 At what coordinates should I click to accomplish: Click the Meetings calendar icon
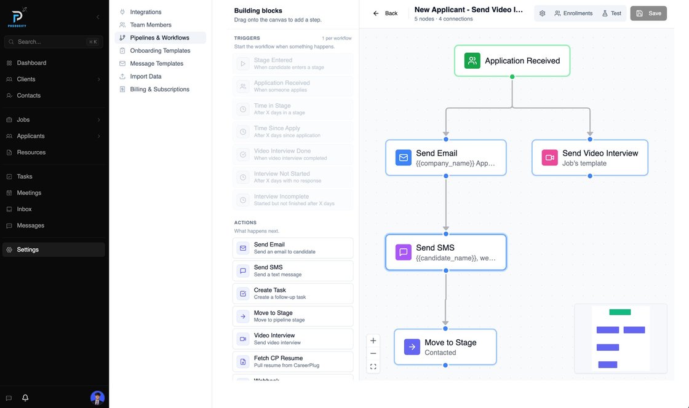(9, 192)
